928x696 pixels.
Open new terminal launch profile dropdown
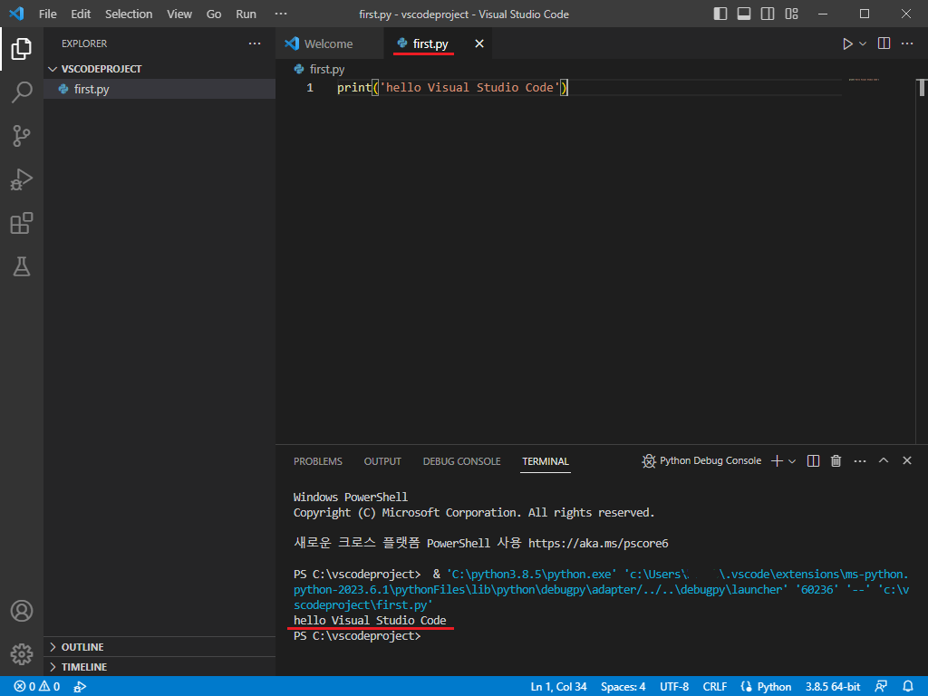792,461
